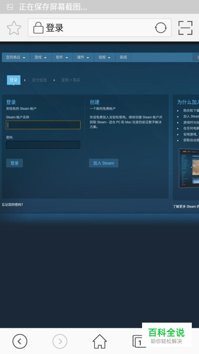
Task: Tap the 正在保存屏幕截图 notification text
Action: [x=53, y=7]
